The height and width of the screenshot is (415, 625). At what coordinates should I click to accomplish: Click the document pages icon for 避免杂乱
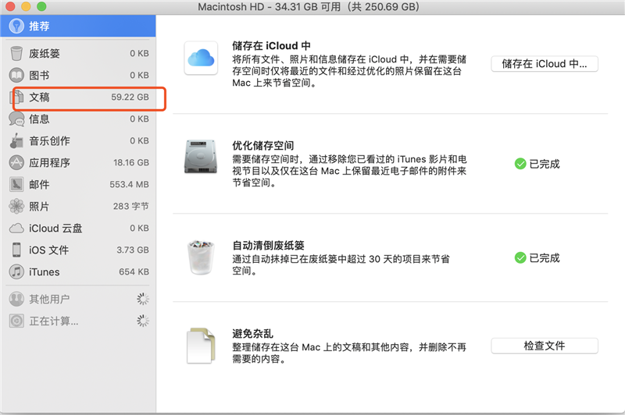(x=201, y=346)
